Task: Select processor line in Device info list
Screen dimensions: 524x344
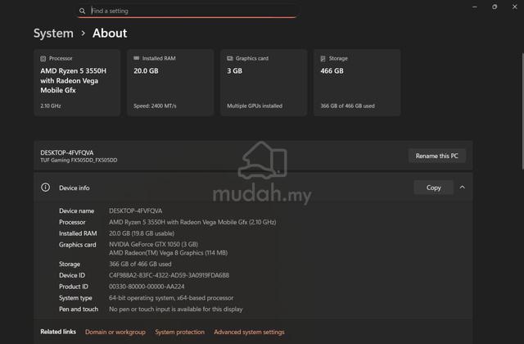Action: pyautogui.click(x=192, y=222)
